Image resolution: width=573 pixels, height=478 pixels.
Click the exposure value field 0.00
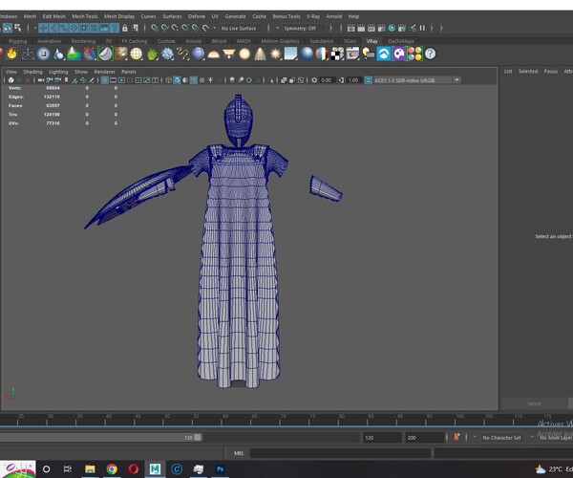tap(326, 80)
